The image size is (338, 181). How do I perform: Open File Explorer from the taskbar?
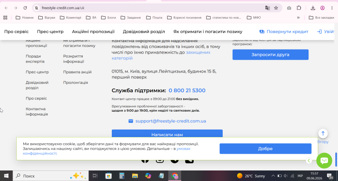pyautogui.click(x=135, y=176)
